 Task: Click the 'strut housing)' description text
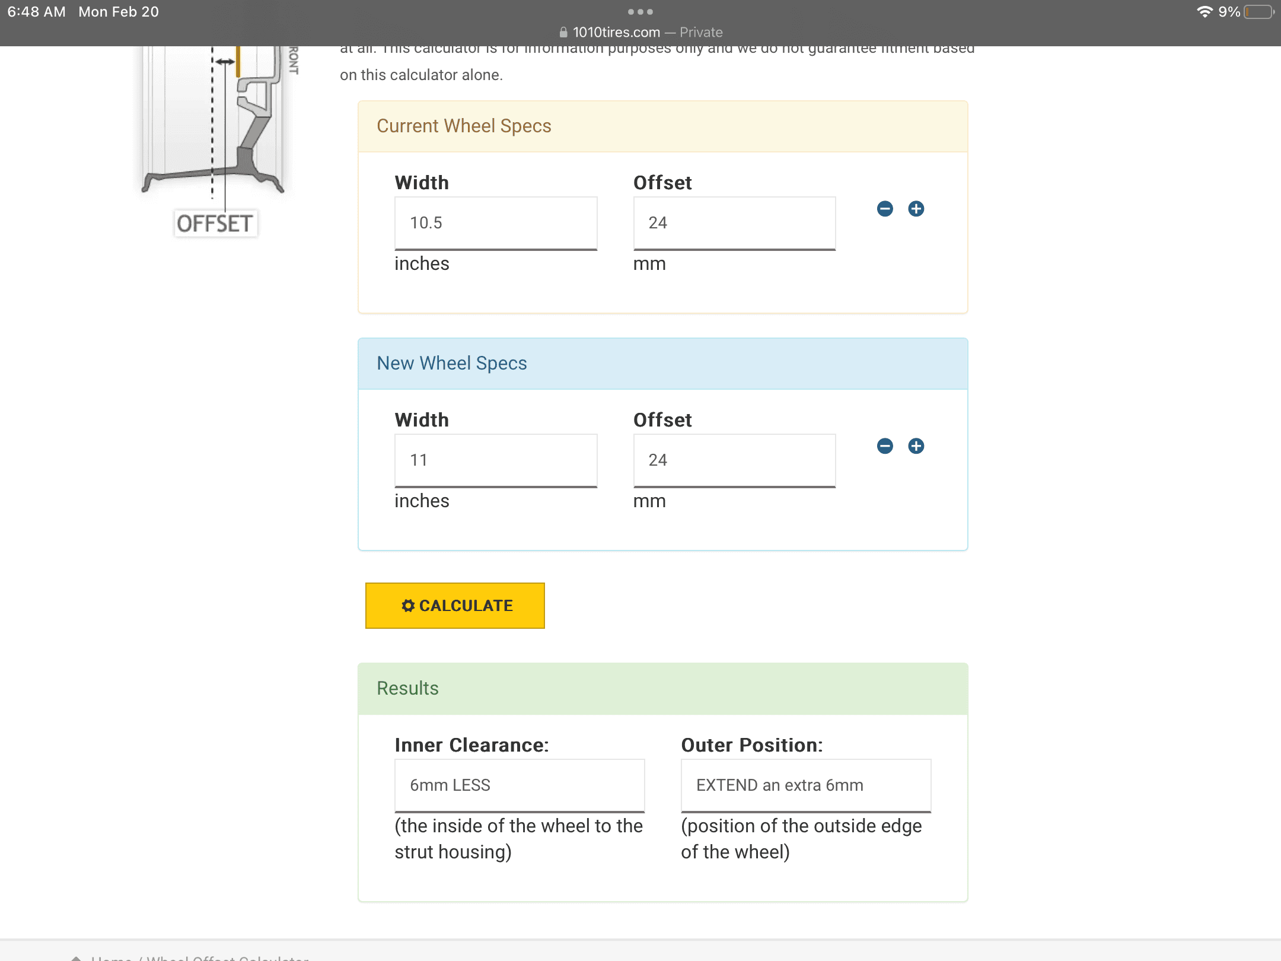tap(453, 852)
